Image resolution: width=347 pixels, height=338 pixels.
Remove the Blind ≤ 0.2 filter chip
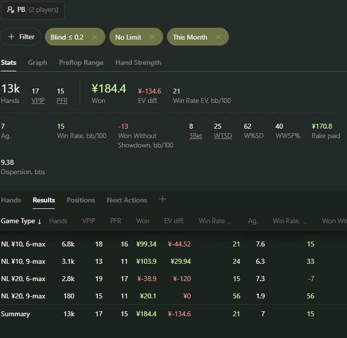point(94,37)
